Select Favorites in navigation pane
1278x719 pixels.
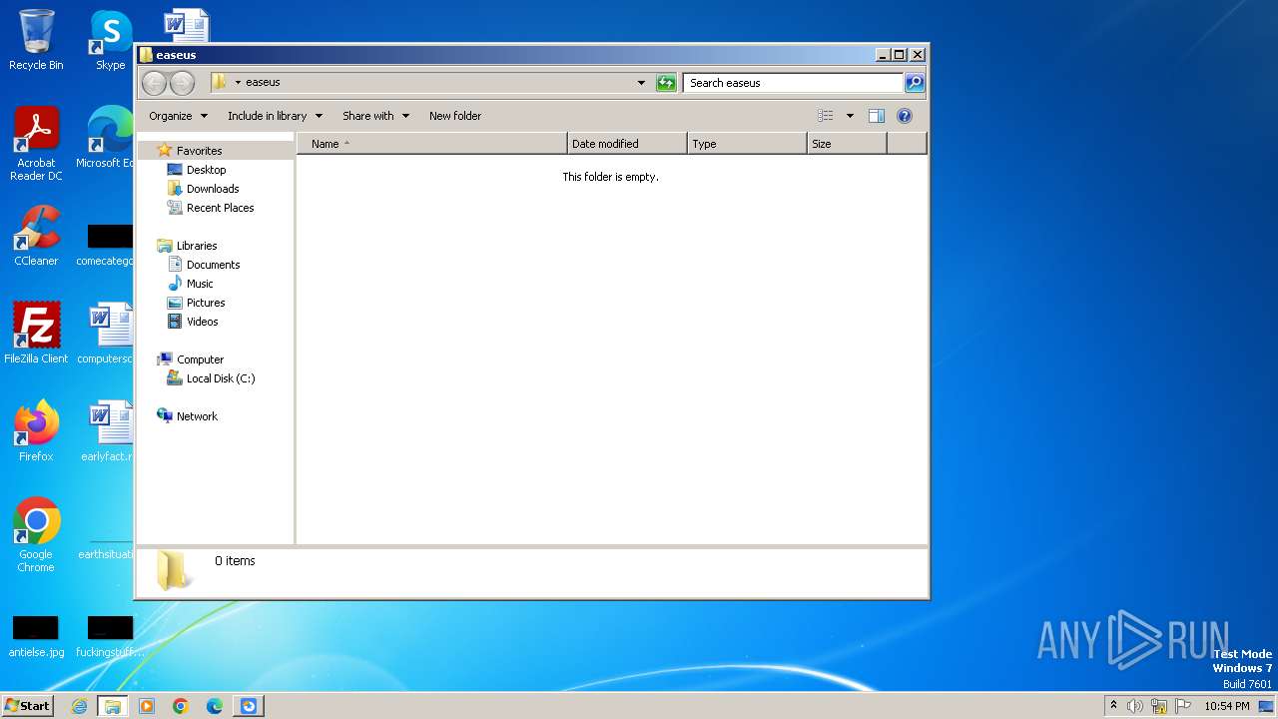tap(199, 151)
